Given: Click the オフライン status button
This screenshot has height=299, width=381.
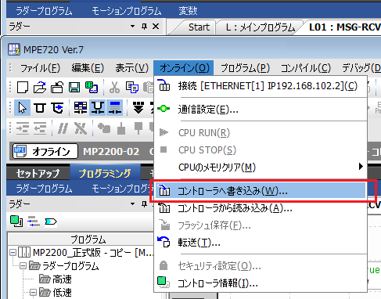Looking at the screenshot, I should pos(45,151).
